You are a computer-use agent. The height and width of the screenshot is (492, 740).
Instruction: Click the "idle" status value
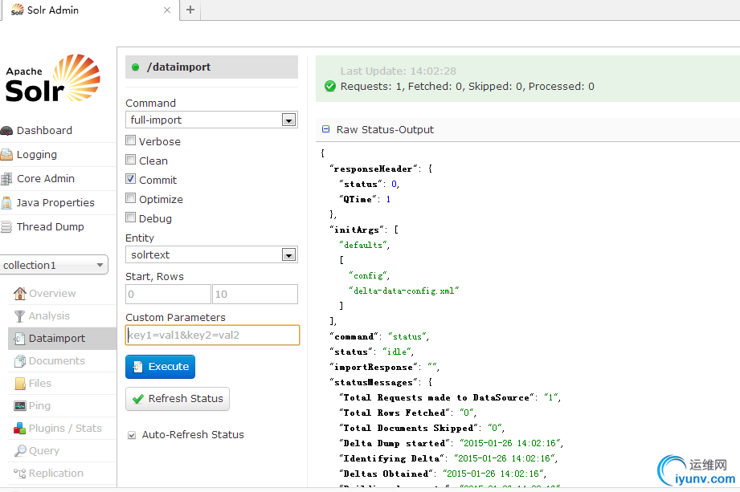coord(397,352)
